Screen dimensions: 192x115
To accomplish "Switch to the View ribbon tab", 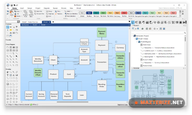I will click(x=71, y=8).
